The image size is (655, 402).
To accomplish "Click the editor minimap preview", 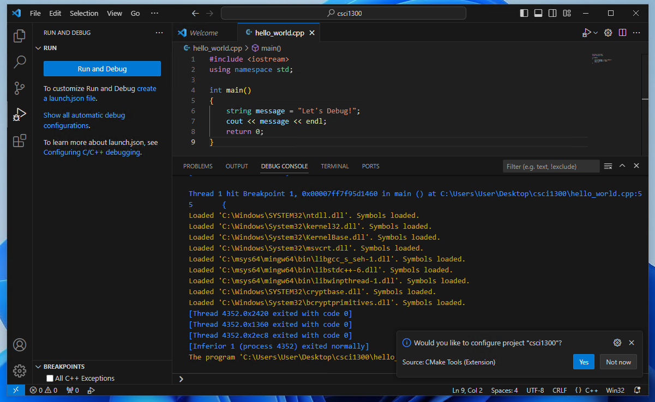I will 602,58.
